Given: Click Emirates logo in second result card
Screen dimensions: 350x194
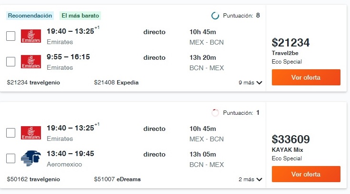Looking at the screenshot, I should 31,133.
